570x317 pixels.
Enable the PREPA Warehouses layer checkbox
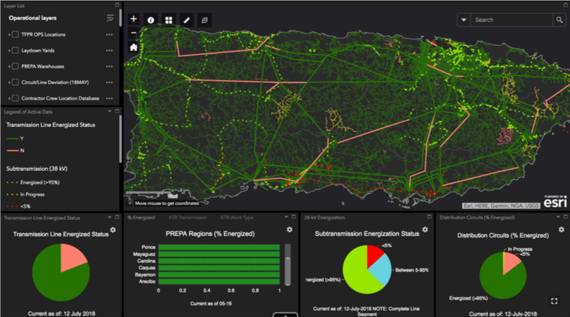click(x=15, y=66)
